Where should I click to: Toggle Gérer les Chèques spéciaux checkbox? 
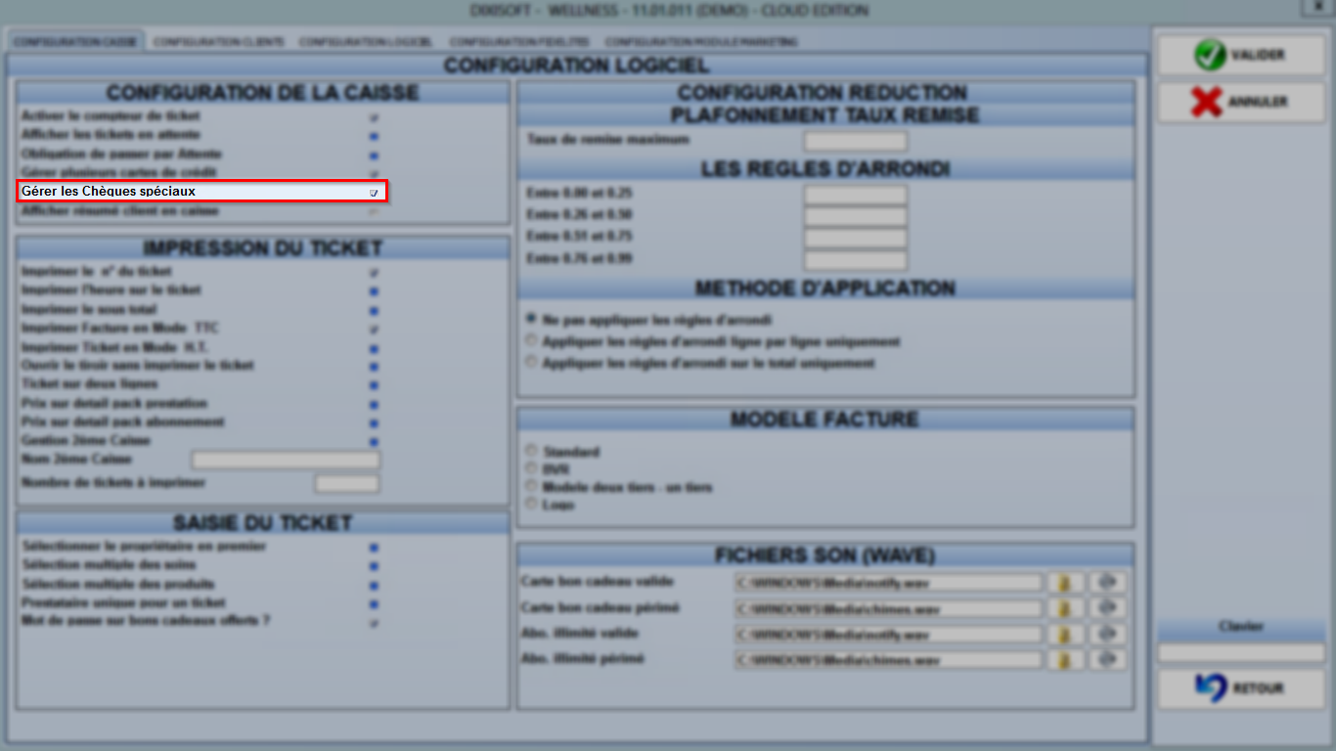pos(374,193)
